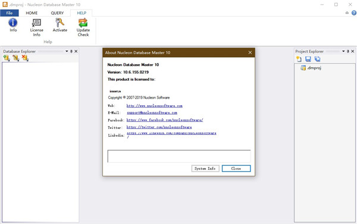The width and height of the screenshot is (357, 224).
Task: Open the Project Explorer panel dropdown arrow
Action: [x=343, y=51]
